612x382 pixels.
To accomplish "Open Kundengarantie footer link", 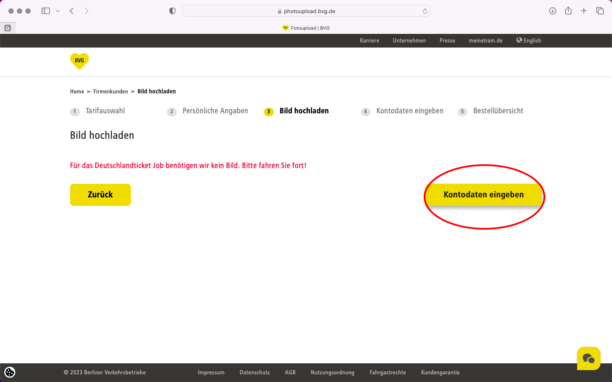I will pos(440,373).
